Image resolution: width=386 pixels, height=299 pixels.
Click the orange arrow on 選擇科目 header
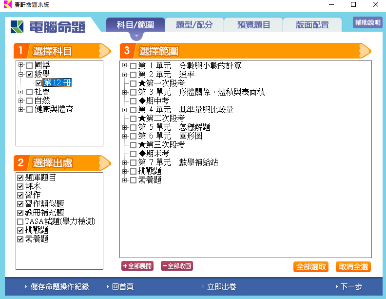pos(105,51)
